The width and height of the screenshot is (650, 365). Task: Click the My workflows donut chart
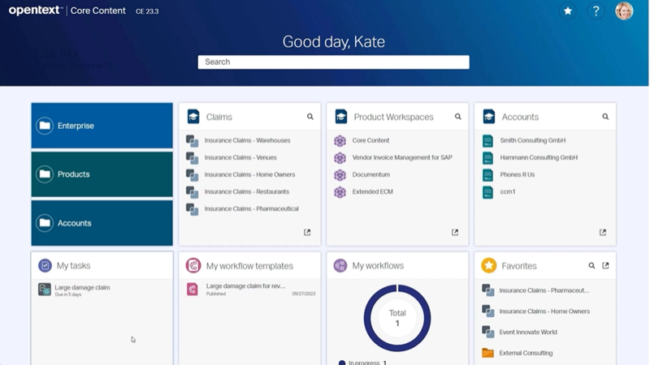click(397, 317)
